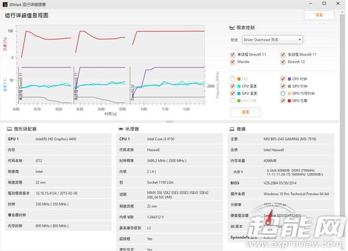Image resolution: width=348 pixels, height=251 pixels.
Task: Open the Driver Overhead 测试 dropdown
Action: click(x=272, y=40)
